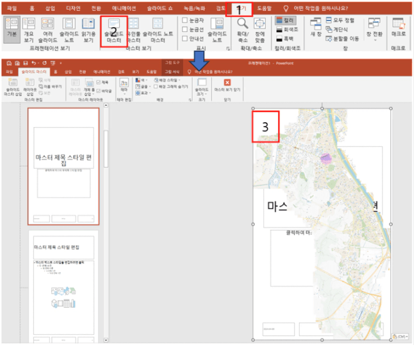Click Cascade (계단식) windows button
Viewport: 414px width, 345px height.
[339, 29]
